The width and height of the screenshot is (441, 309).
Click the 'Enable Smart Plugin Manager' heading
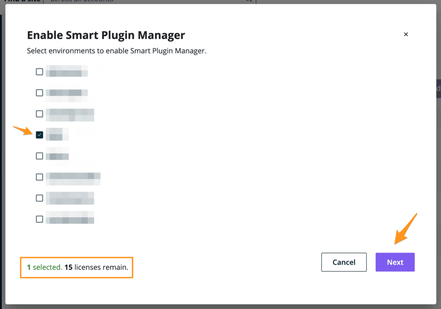[x=106, y=35]
